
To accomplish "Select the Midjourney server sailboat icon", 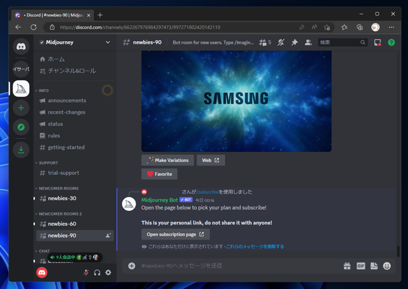I will coord(21,89).
